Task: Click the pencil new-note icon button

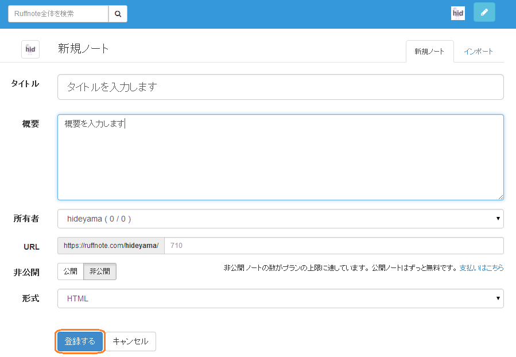Action: pyautogui.click(x=484, y=12)
